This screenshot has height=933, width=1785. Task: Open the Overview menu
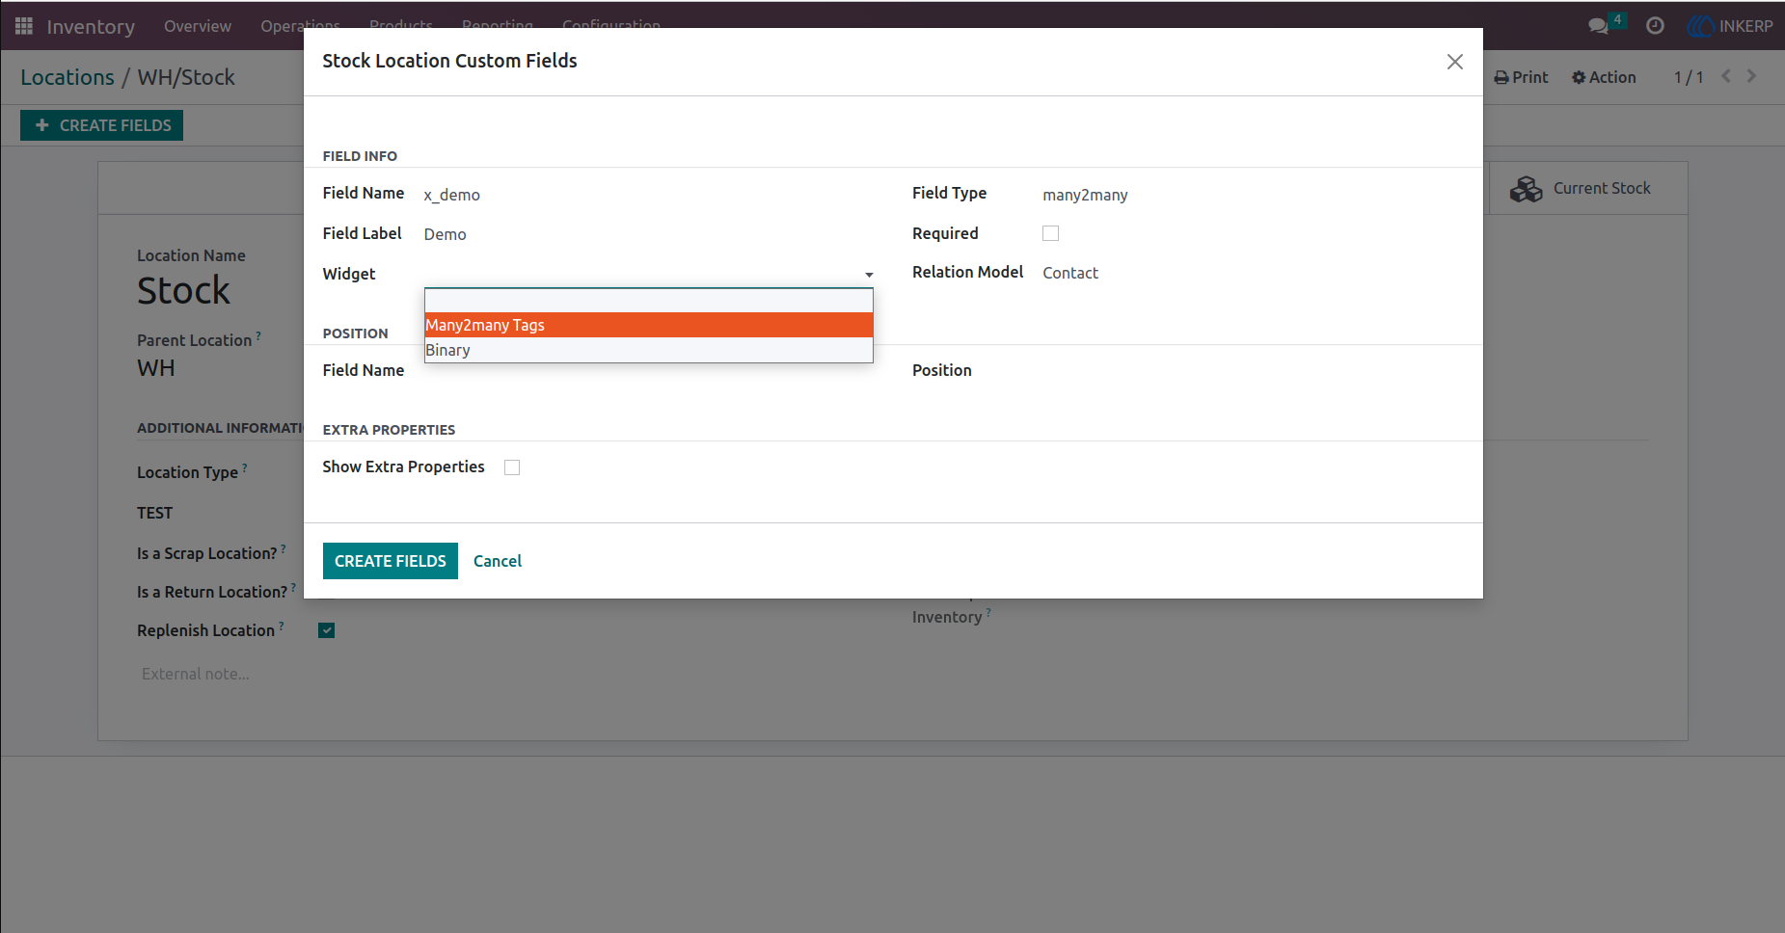pos(198,26)
